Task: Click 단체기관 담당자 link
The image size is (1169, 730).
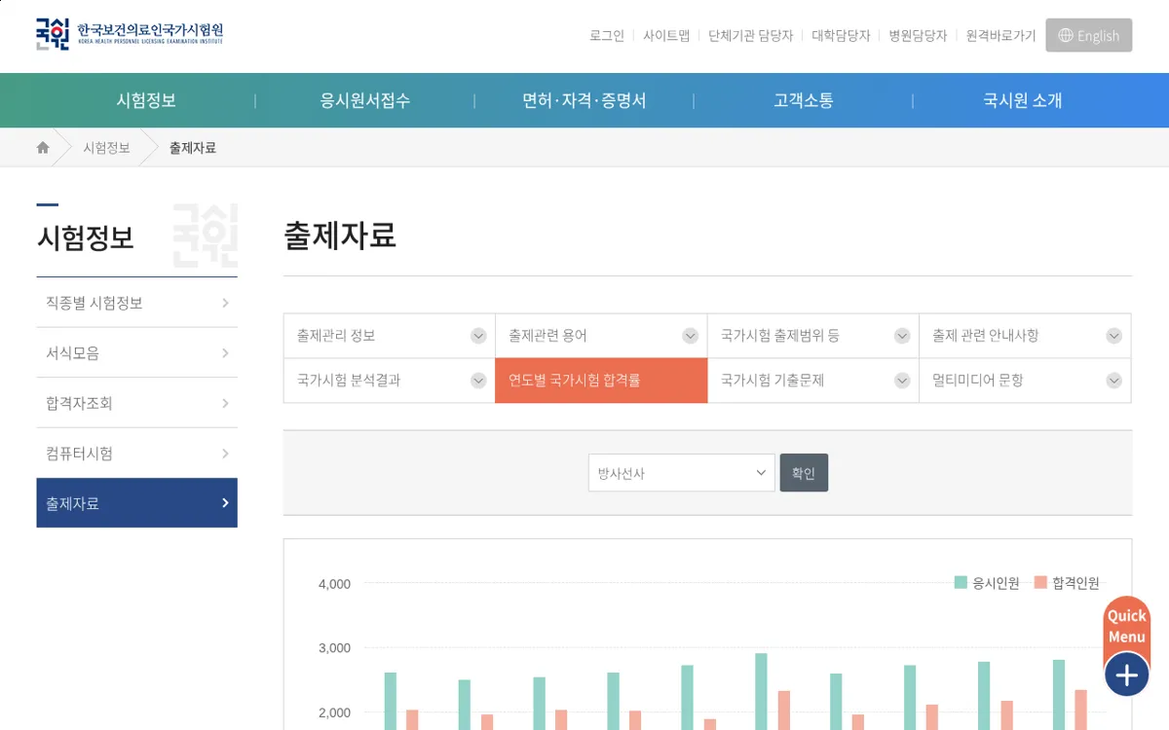Action: point(751,35)
